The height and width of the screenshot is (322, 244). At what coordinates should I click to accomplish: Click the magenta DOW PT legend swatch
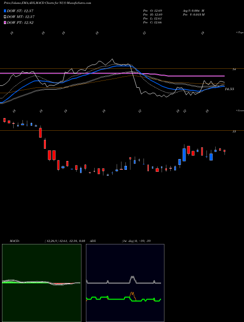5,22
